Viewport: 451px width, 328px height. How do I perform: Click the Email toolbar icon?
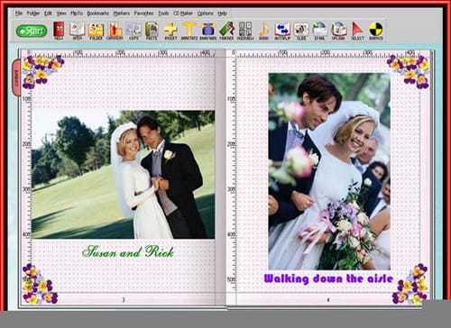(319, 31)
